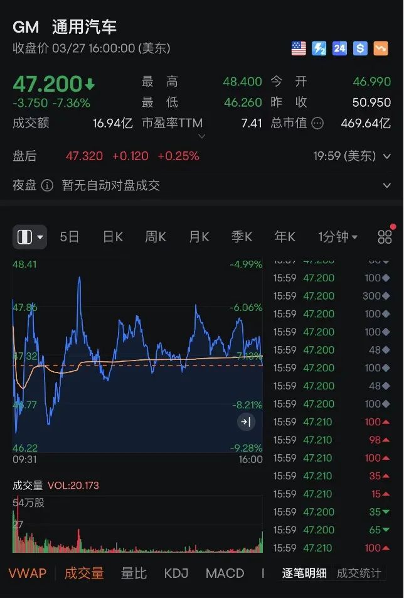Tap the after-hours price 47.320
Screen dimensions: 404x598
[x=84, y=156]
